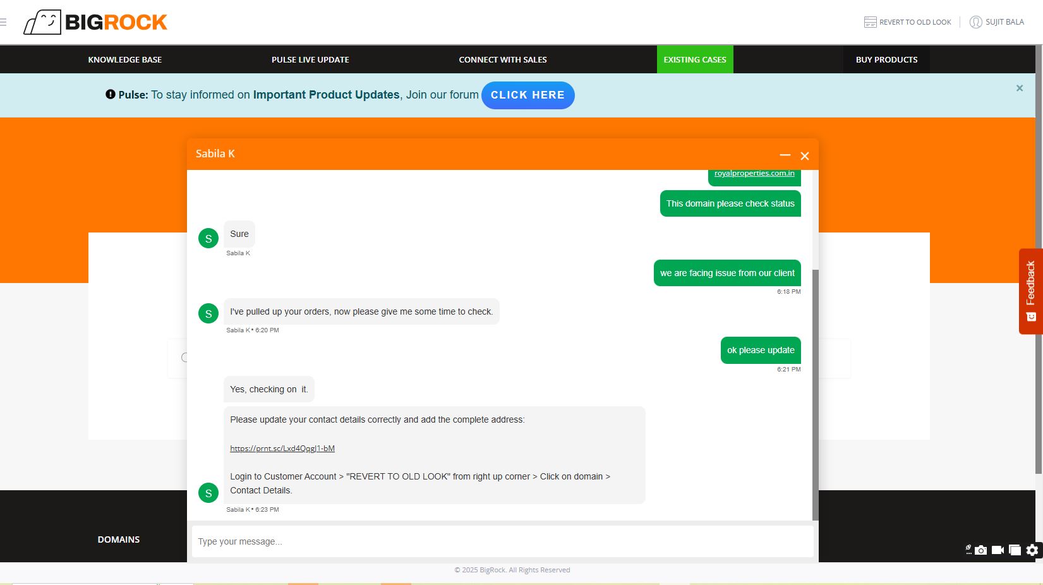The width and height of the screenshot is (1043, 585).
Task: Open the gear settings icon
Action: point(1032,550)
